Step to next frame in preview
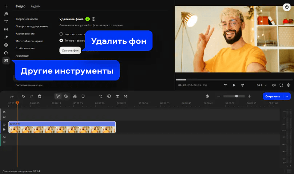This screenshot has height=174, width=294. click(242, 85)
